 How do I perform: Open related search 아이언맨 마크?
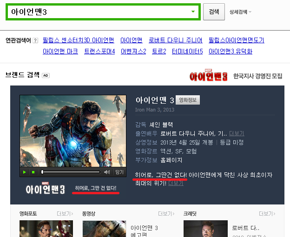pos(60,52)
